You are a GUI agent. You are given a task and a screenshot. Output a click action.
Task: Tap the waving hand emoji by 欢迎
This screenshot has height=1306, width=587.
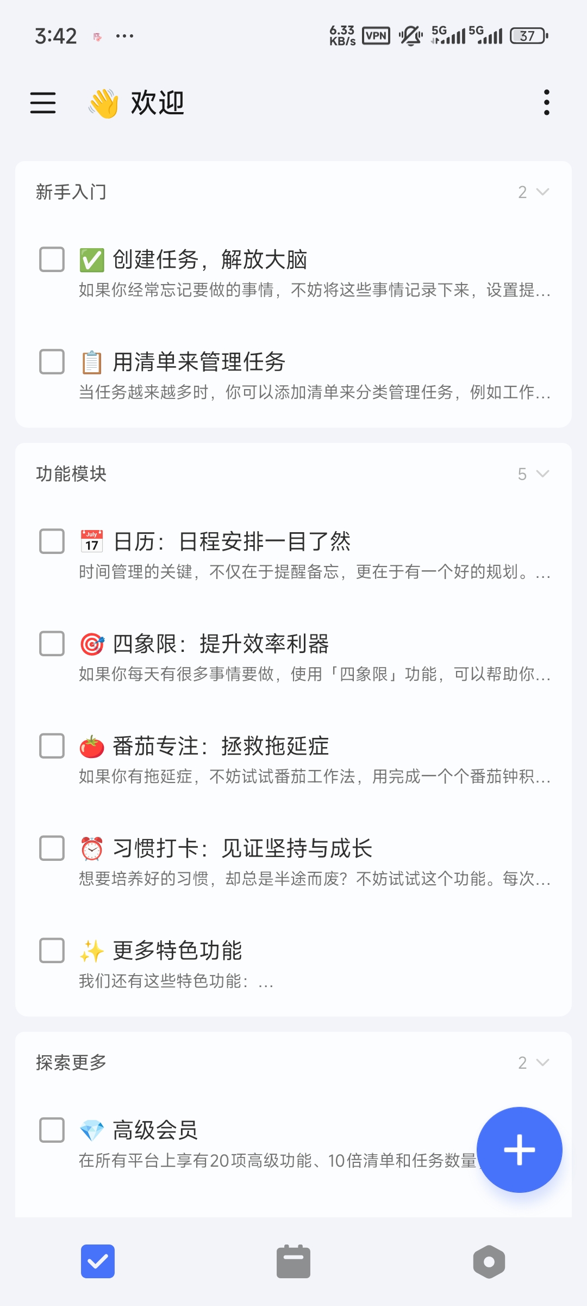103,103
